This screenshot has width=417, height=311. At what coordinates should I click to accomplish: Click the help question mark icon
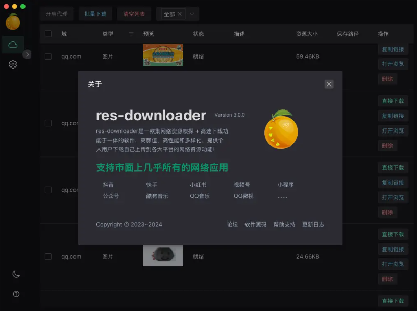(15, 294)
